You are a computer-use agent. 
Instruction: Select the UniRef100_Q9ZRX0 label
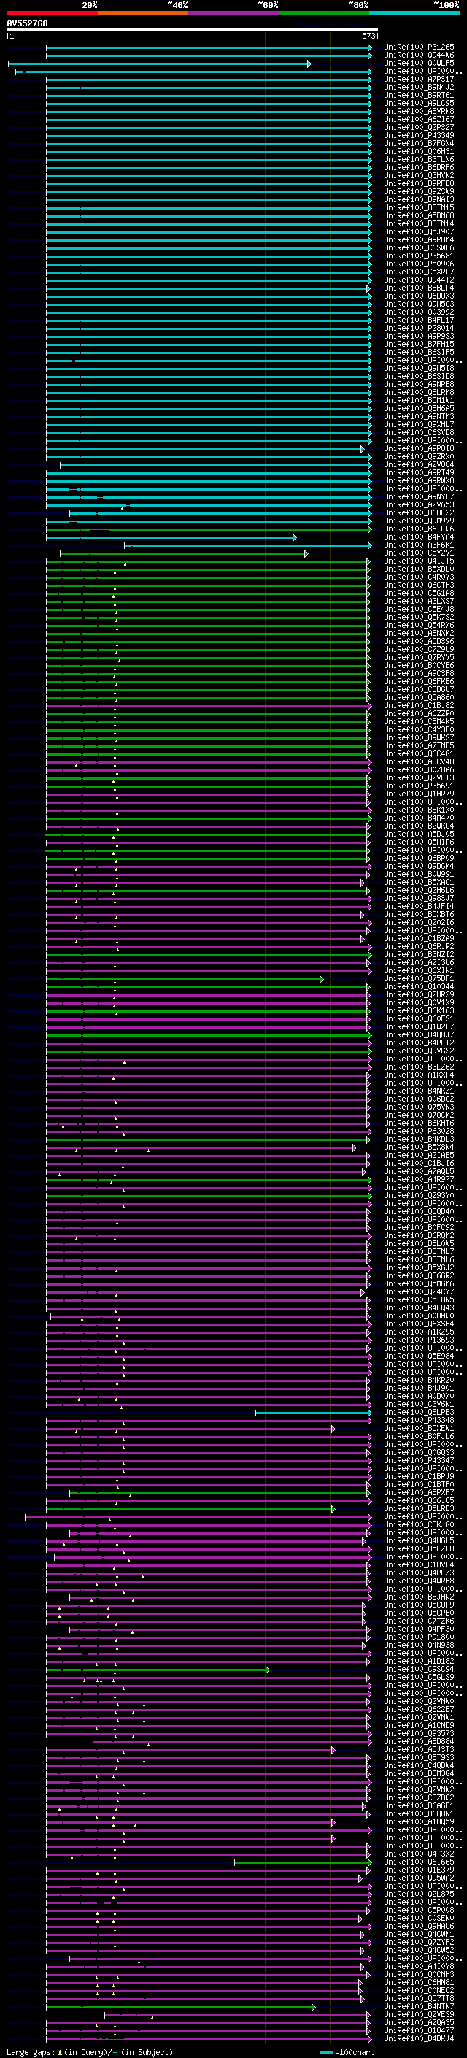pyautogui.click(x=419, y=457)
